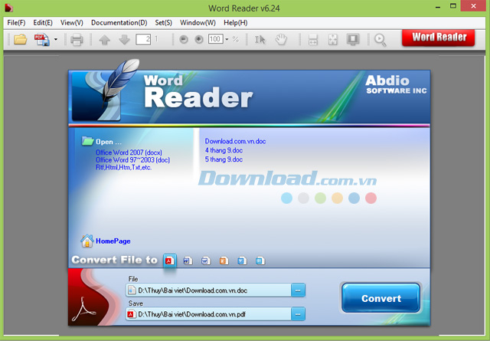
Task: Go to the previous page with the up arrow
Action: (104, 40)
